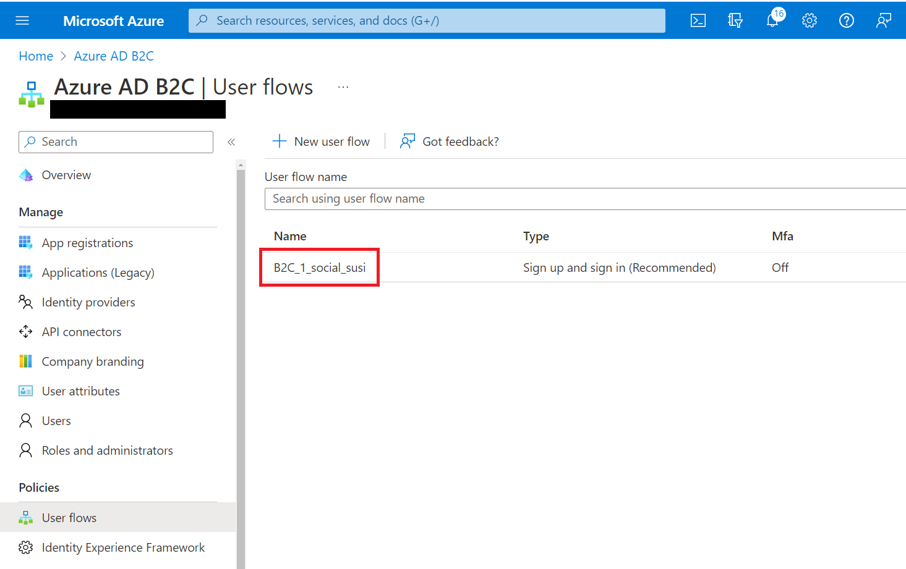Click the Users person icon
This screenshot has width=906, height=569.
[26, 421]
